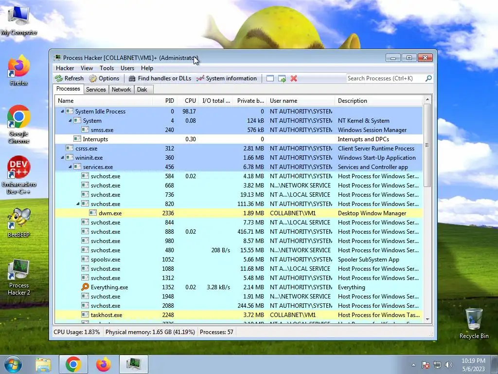
Task: Sort by Description column header
Action: click(x=379, y=101)
